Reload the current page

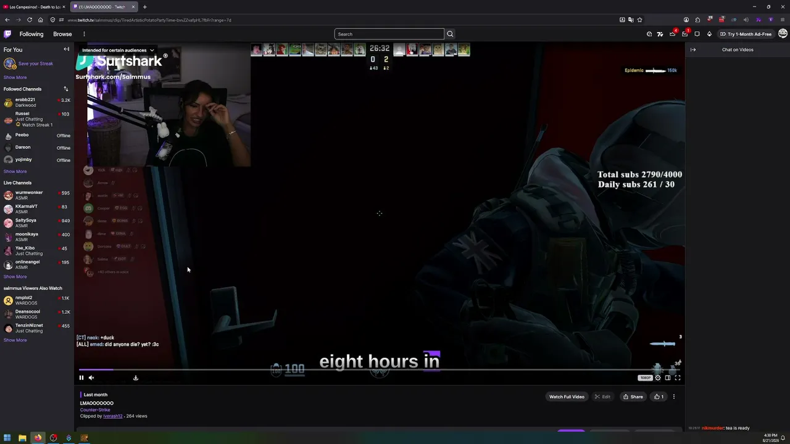[29, 20]
